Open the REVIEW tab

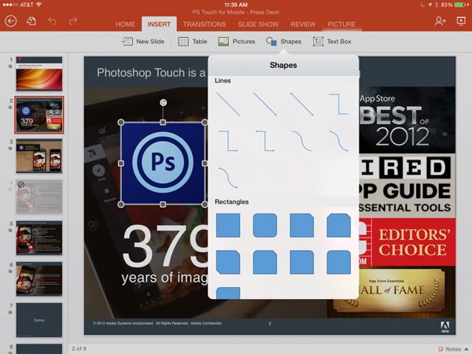[303, 24]
